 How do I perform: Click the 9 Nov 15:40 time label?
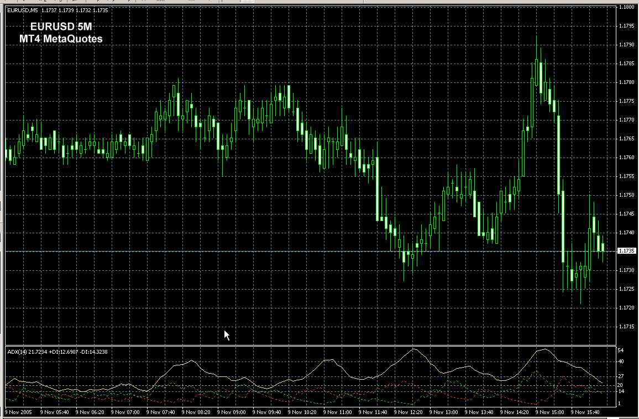tap(586, 412)
